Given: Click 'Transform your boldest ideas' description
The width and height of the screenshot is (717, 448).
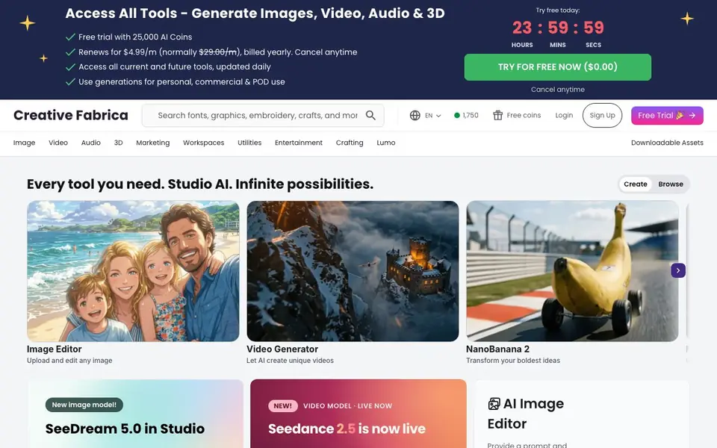Looking at the screenshot, I should pos(512,360).
